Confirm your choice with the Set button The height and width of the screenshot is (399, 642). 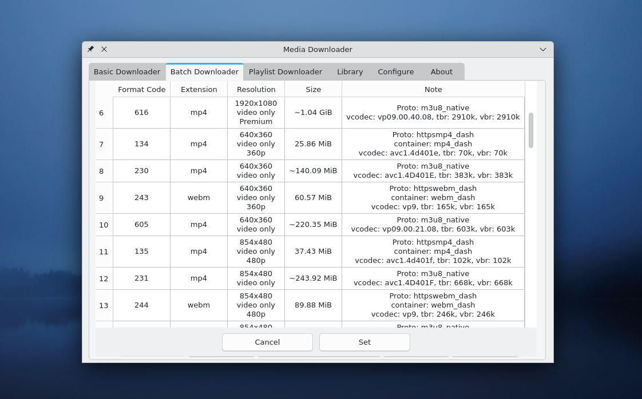[x=364, y=342]
